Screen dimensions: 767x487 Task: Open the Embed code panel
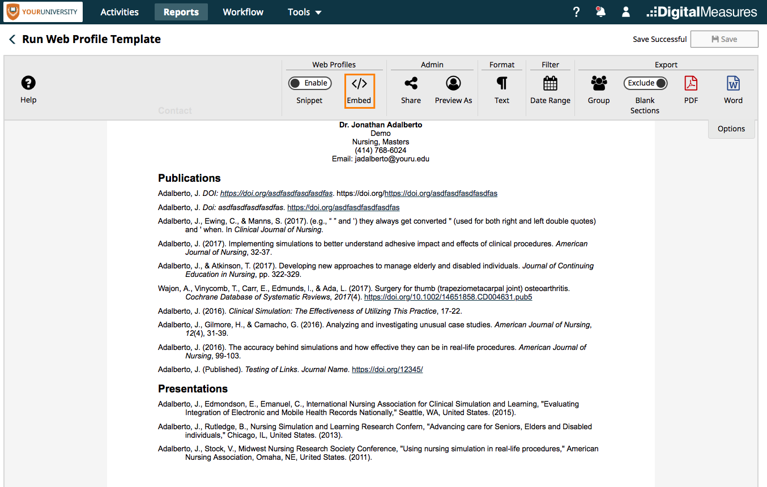[359, 90]
